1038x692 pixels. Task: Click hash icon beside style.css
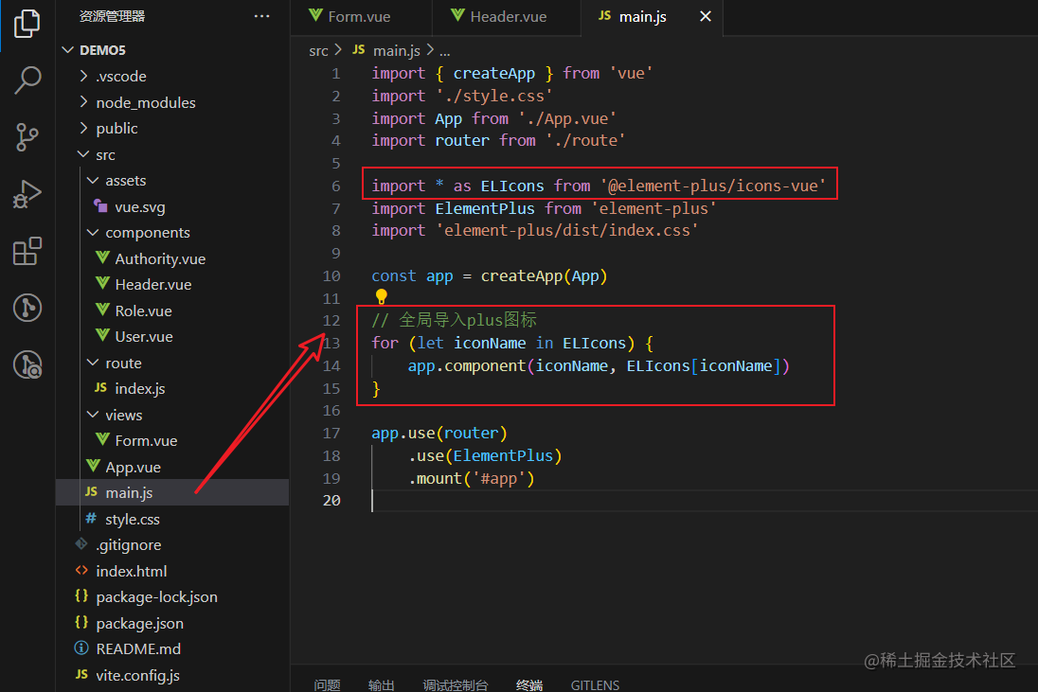pos(91,519)
